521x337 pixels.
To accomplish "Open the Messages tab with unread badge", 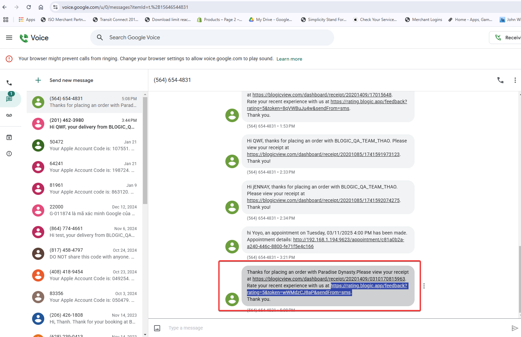I will [x=9, y=99].
